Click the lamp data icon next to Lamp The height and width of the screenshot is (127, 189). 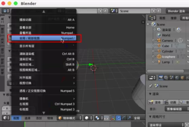(177, 62)
